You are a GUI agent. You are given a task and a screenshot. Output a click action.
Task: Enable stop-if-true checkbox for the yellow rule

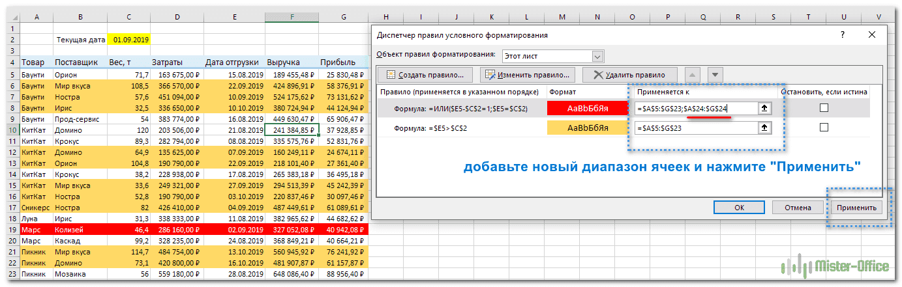coord(824,128)
